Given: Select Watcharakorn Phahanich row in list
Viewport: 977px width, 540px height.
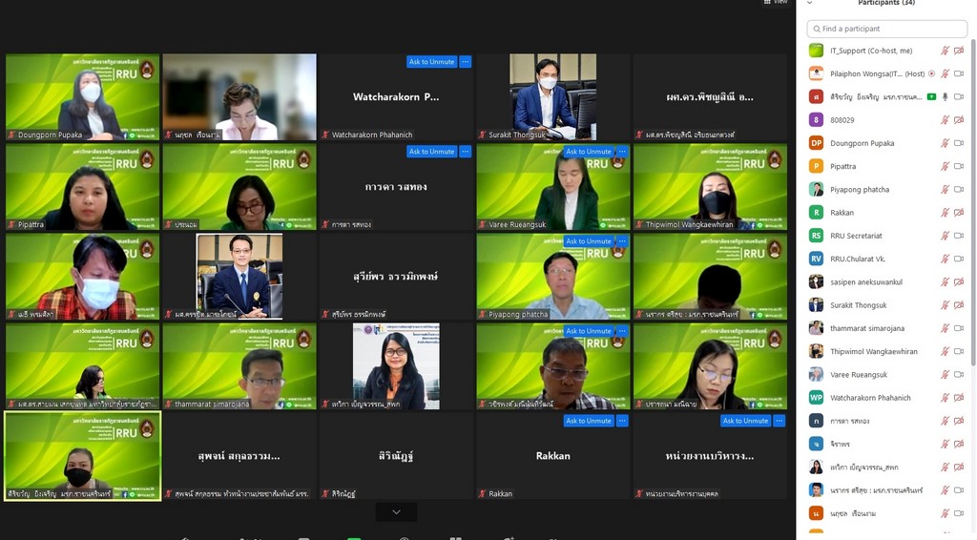Looking at the screenshot, I should click(886, 398).
